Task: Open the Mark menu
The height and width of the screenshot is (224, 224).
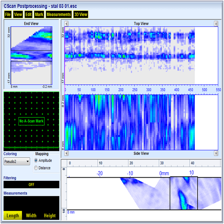Action: pos(39,14)
